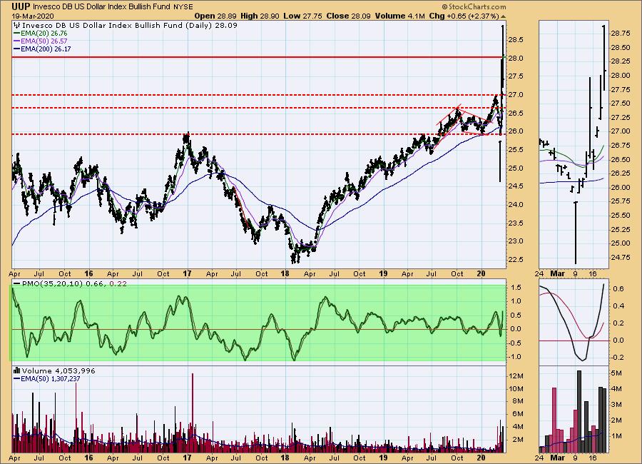Click the -0.2 label on zoomed PMO axis
Screen dimensions: 642x464
coord(617,357)
